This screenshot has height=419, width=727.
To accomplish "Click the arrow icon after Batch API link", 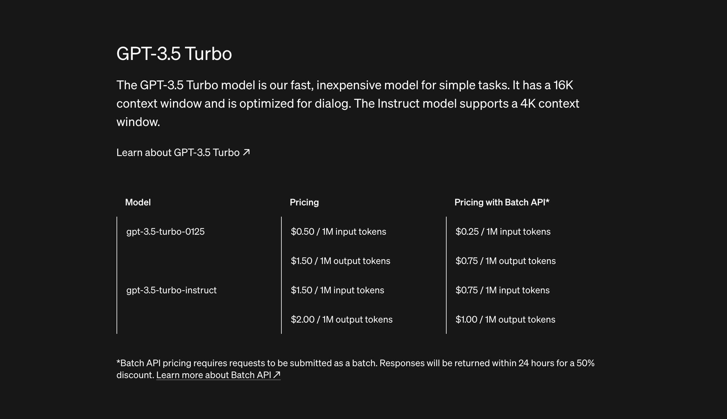I will pos(277,375).
